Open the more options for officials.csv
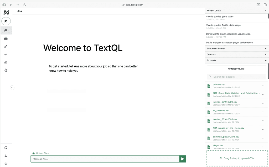This screenshot has height=167, width=269. 263,86
